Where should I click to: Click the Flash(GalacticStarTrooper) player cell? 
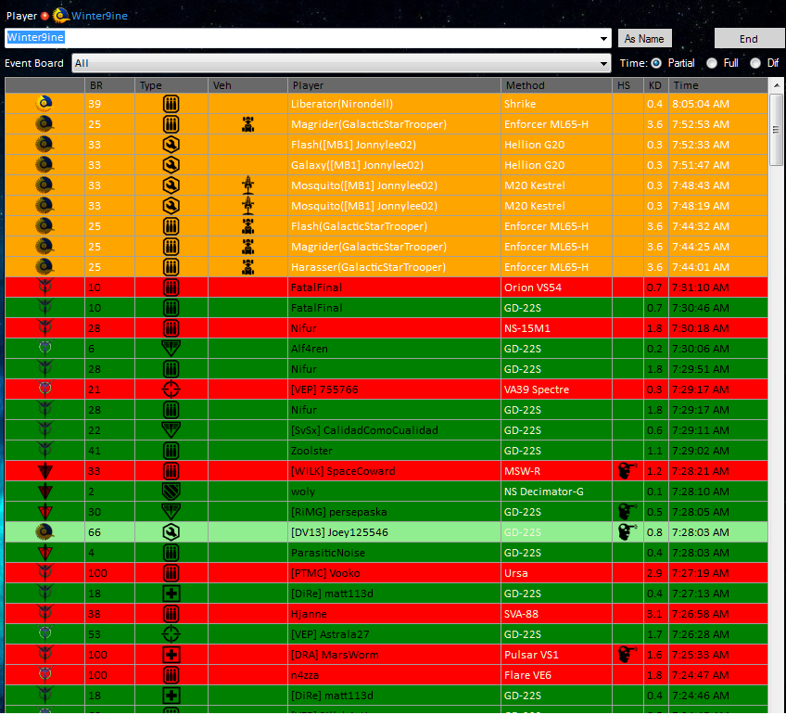point(394,226)
